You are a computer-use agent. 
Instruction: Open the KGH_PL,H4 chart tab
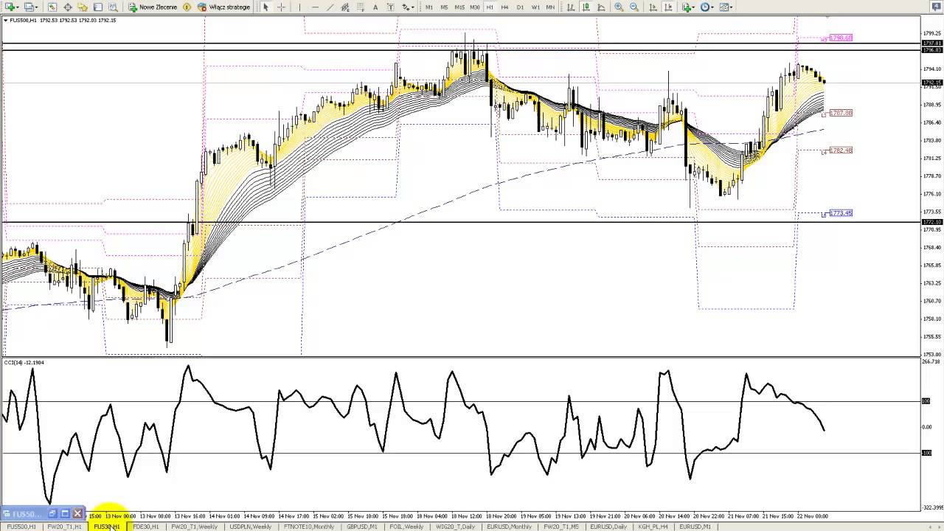coord(653,527)
